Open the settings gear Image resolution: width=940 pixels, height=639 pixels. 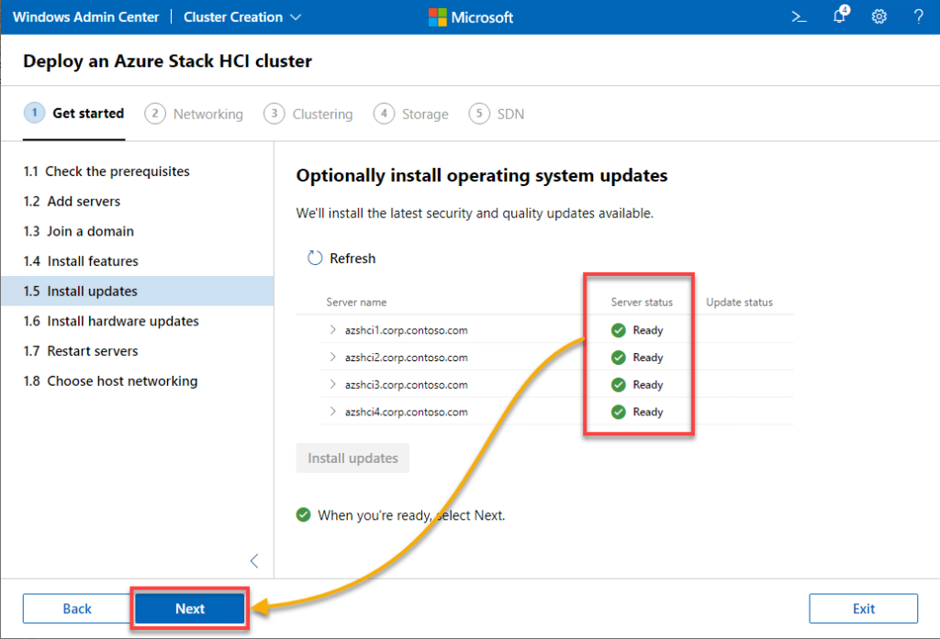[878, 17]
